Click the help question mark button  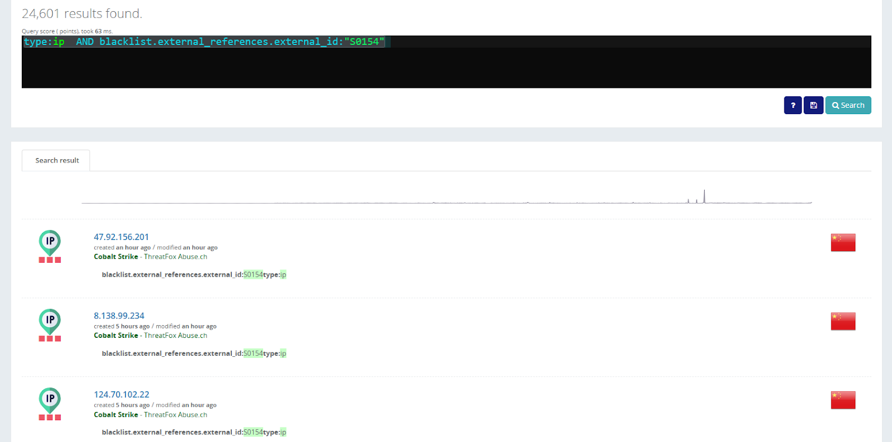click(x=792, y=105)
